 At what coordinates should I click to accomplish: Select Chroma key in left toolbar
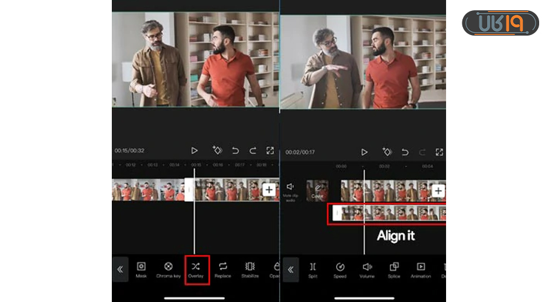(168, 270)
